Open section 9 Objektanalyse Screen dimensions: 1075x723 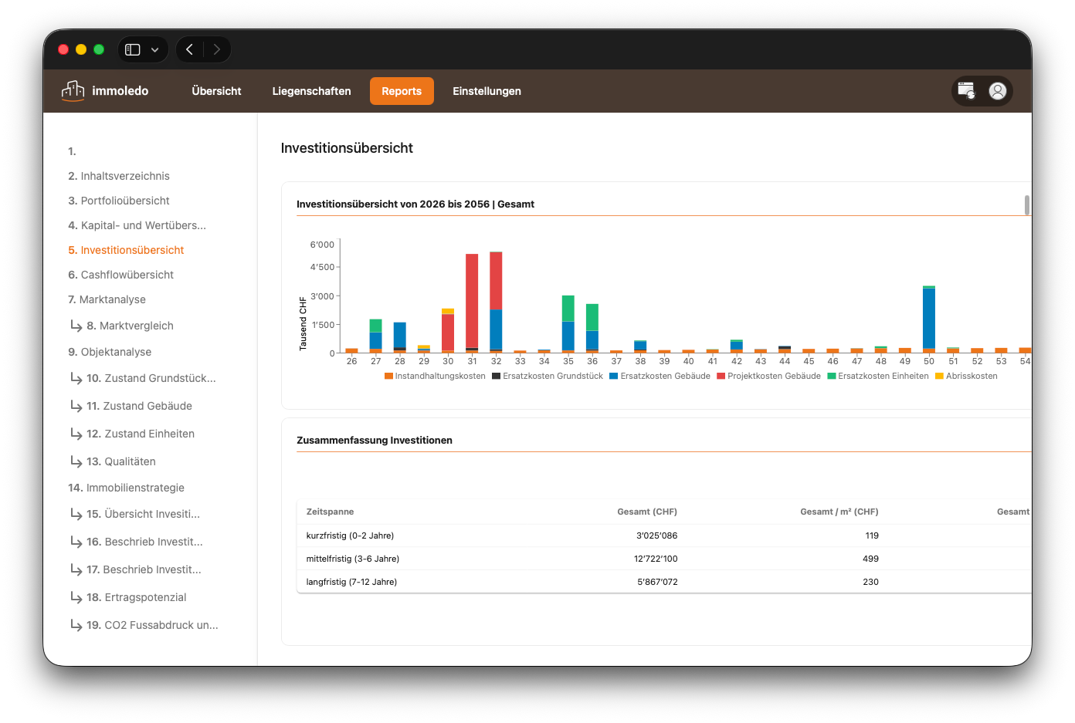coord(110,352)
